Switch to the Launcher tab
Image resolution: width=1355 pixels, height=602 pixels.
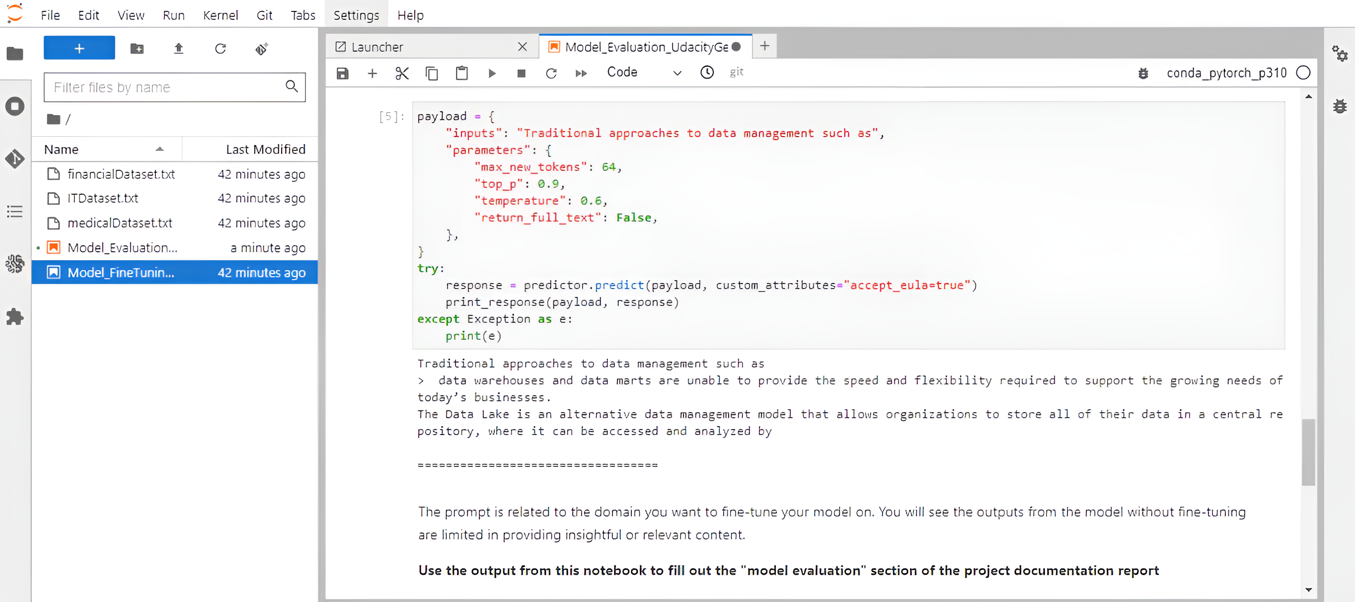point(377,46)
